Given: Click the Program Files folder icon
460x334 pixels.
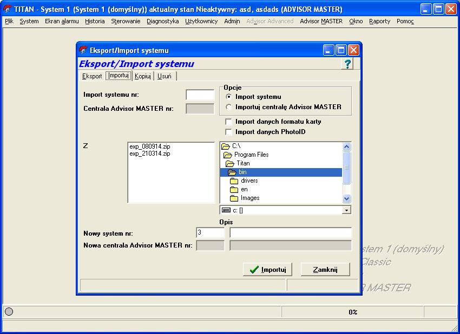Looking at the screenshot, I should click(228, 155).
